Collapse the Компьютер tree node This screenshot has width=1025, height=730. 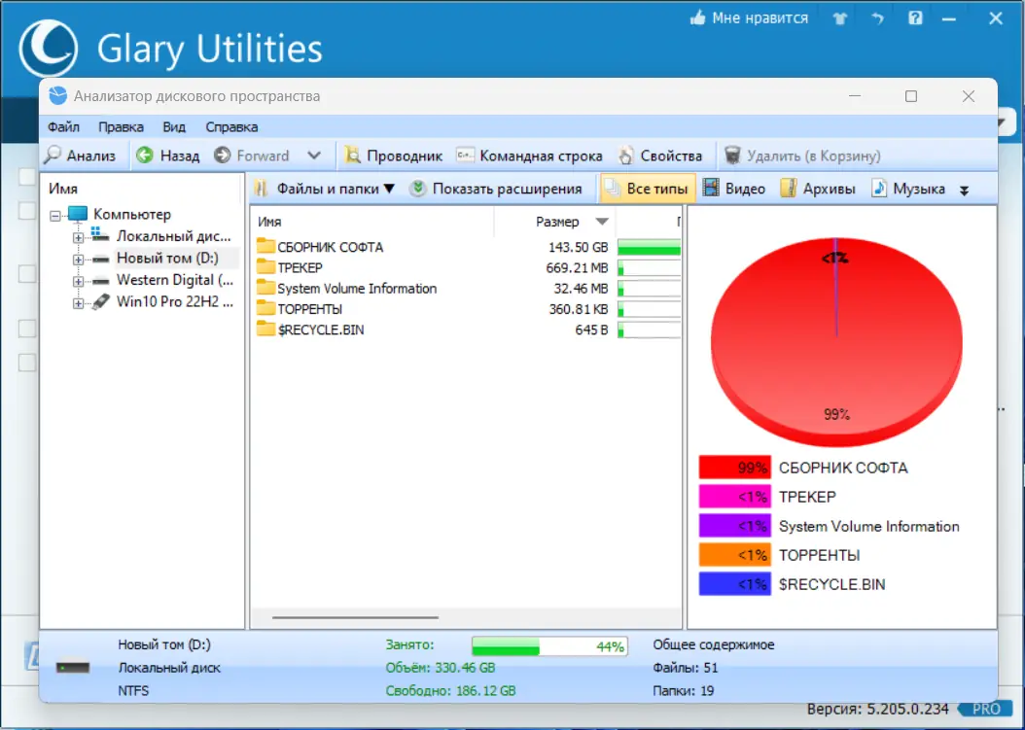55,215
